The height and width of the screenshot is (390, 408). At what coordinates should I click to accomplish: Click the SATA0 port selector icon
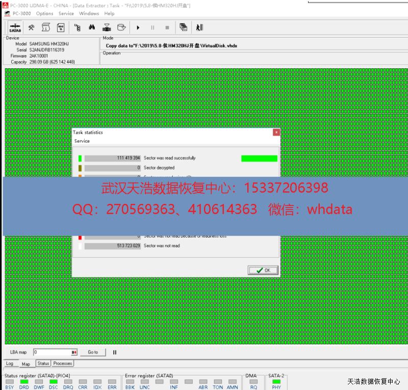point(15,28)
